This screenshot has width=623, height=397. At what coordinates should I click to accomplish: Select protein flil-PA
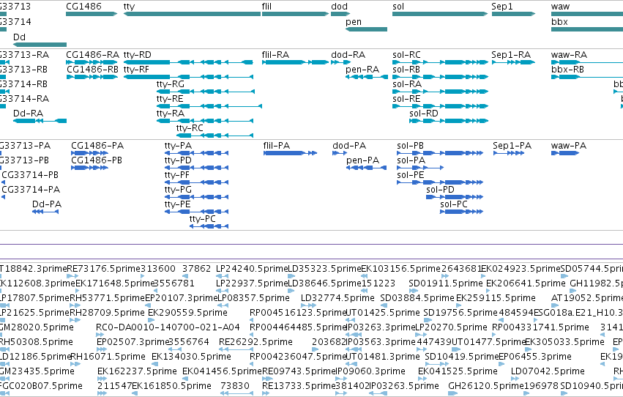point(290,153)
